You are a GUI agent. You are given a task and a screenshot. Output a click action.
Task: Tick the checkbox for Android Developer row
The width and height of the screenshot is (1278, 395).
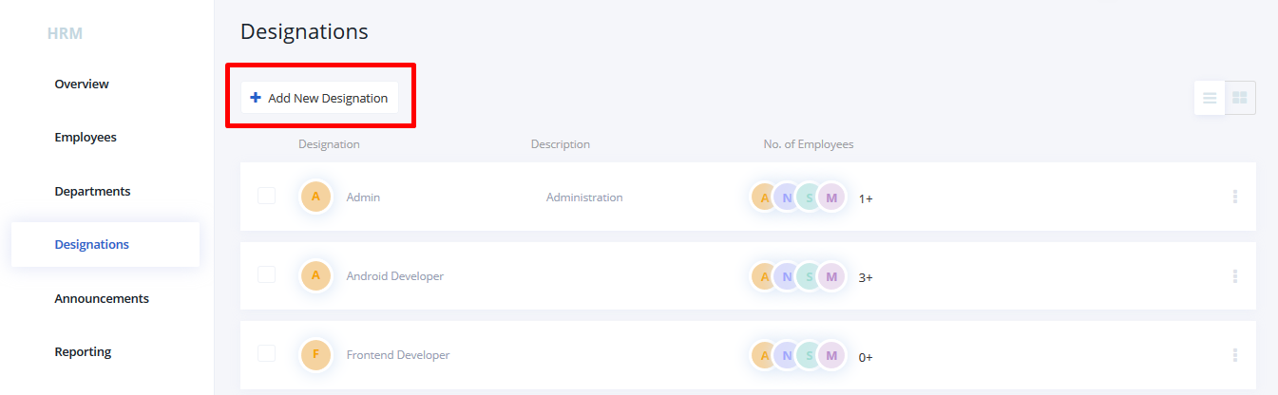coord(267,274)
